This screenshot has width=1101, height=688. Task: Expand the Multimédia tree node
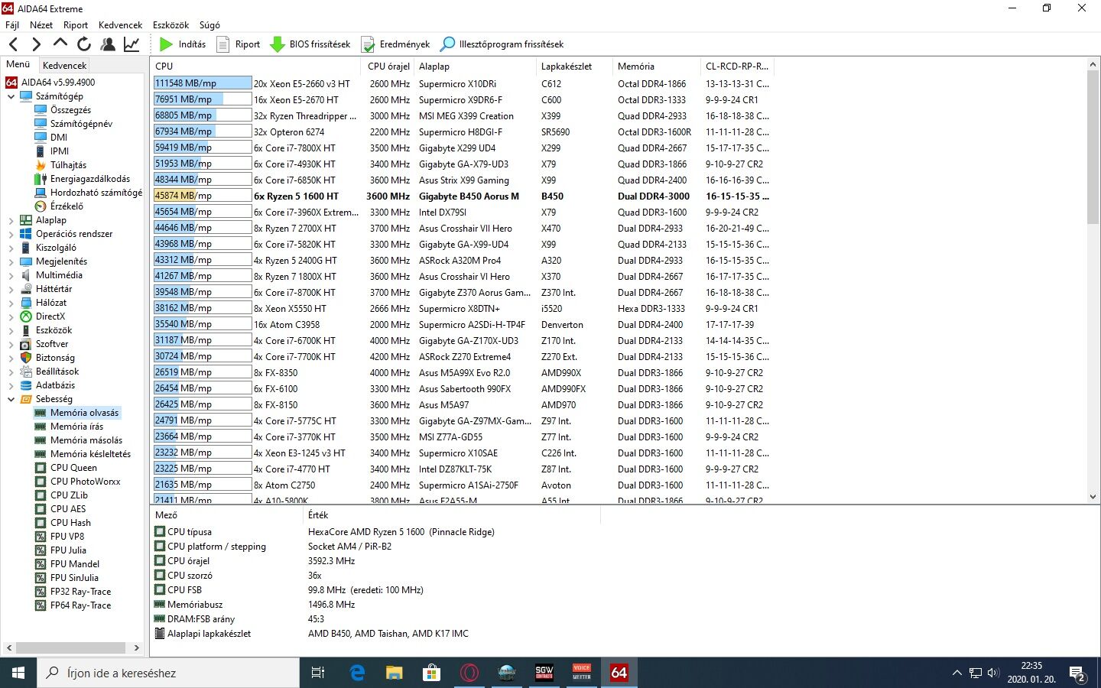click(11, 275)
